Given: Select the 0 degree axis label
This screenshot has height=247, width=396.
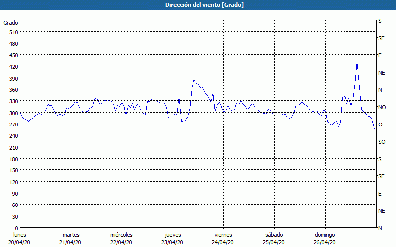Looking at the screenshot, I should pyautogui.click(x=17, y=228).
